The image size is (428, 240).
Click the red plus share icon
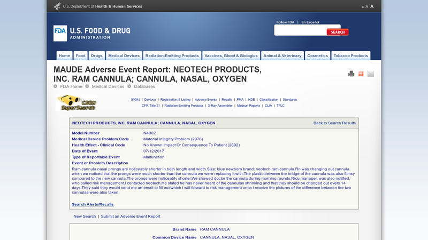[x=361, y=74]
